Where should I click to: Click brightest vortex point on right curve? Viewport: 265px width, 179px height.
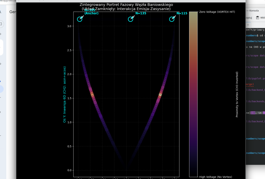click(160, 95)
